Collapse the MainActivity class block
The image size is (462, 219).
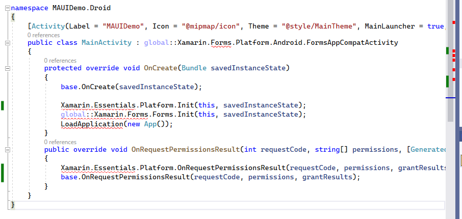click(x=8, y=43)
